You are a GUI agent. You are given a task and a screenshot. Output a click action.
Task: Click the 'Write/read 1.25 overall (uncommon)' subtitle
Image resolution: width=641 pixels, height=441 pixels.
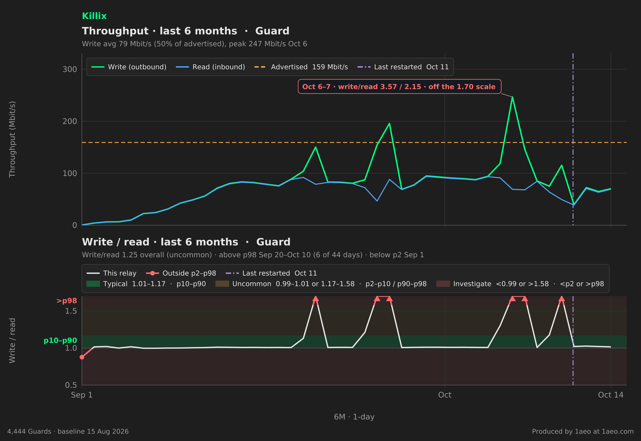pos(253,255)
